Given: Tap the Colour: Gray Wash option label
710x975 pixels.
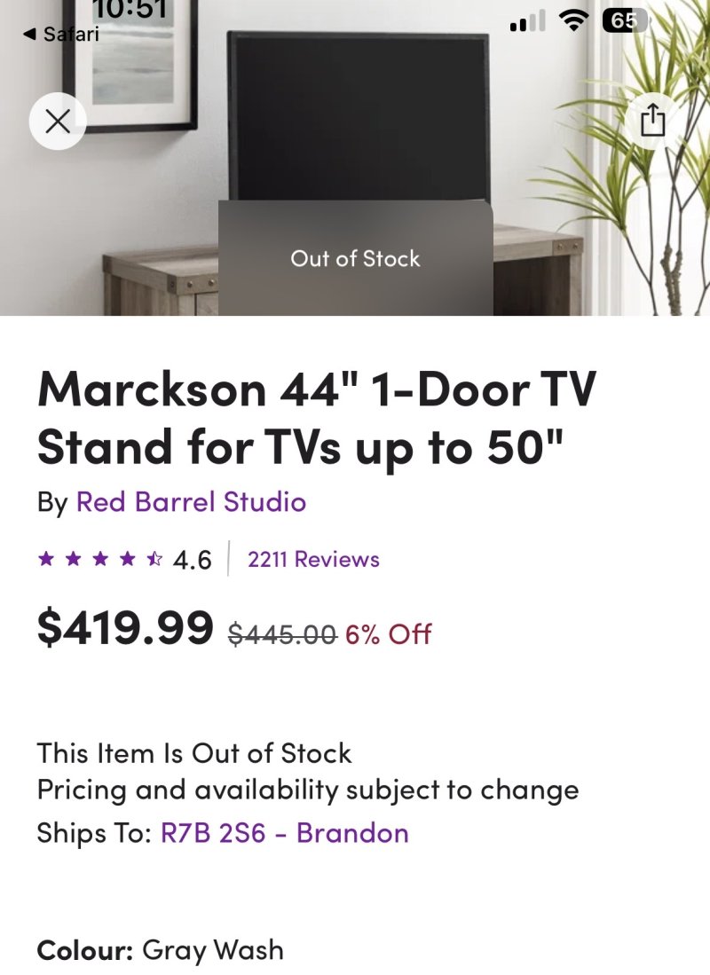Looking at the screenshot, I should click(160, 950).
